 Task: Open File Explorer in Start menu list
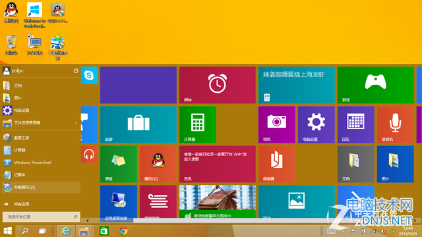pos(41,123)
